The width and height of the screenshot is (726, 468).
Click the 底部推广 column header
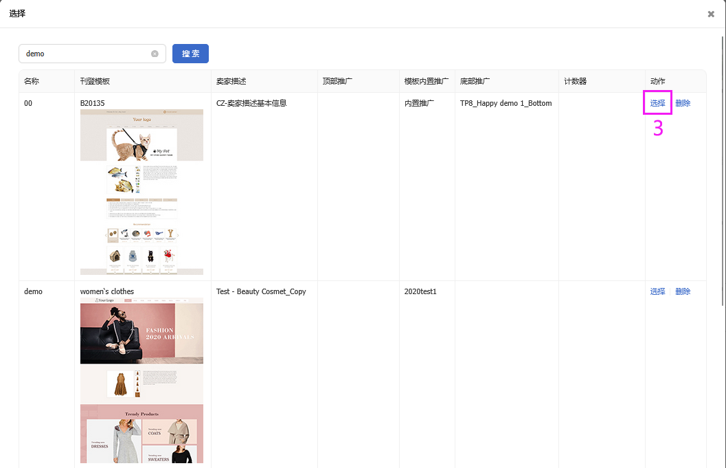[475, 81]
